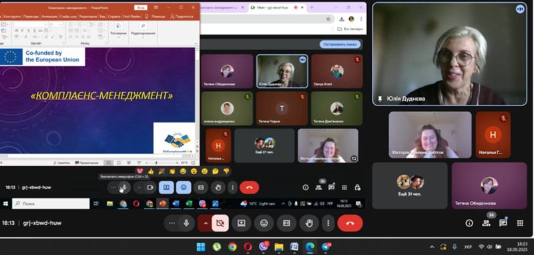Open chat panel icon in main Meet bar
Image resolution: width=534 pixels, height=255 pixels.
click(503, 223)
